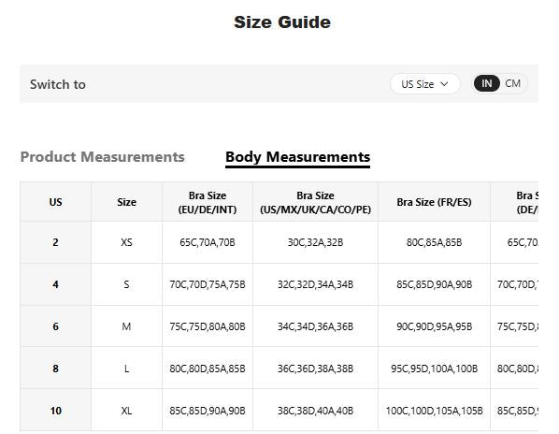Click the US size 10 row label
Screen dimensions: 559x434
pyautogui.click(x=55, y=411)
